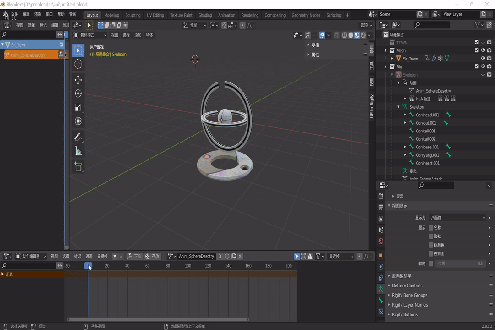Open the action editor mode dropdown
This screenshot has width=495, height=330.
(x=31, y=256)
